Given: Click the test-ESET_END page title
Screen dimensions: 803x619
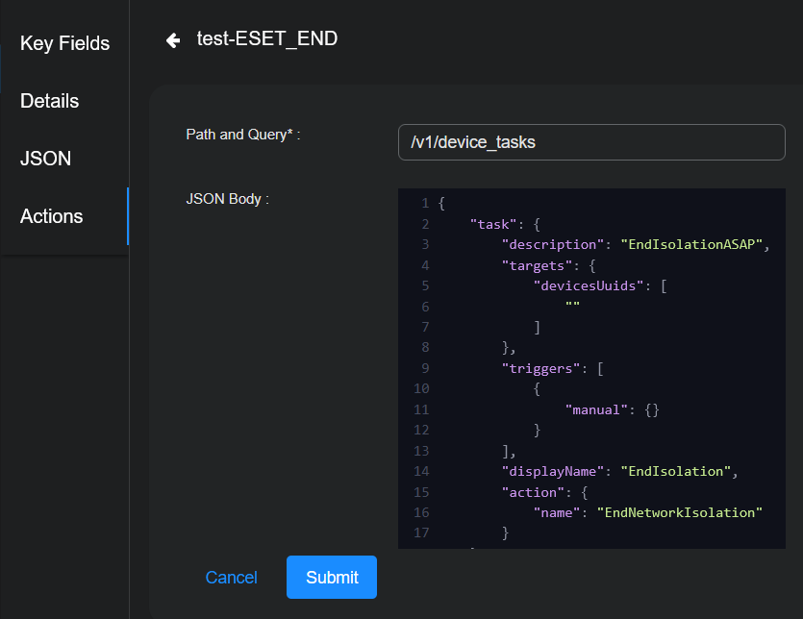Looking at the screenshot, I should click(x=267, y=38).
